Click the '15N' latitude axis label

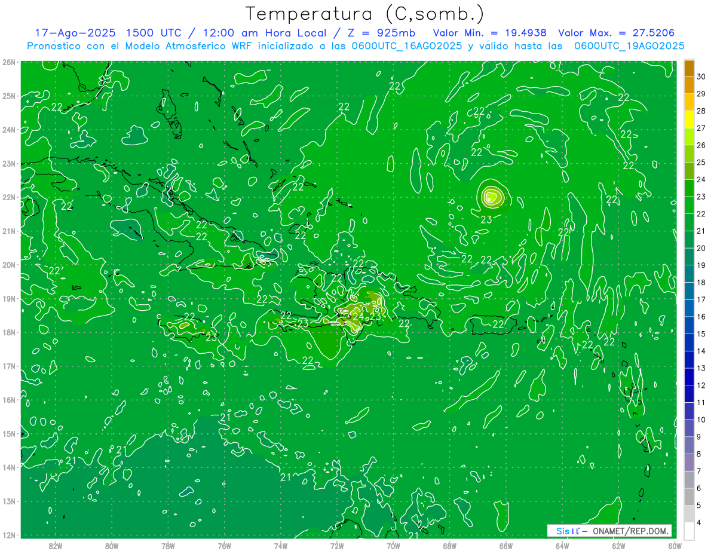pyautogui.click(x=9, y=434)
